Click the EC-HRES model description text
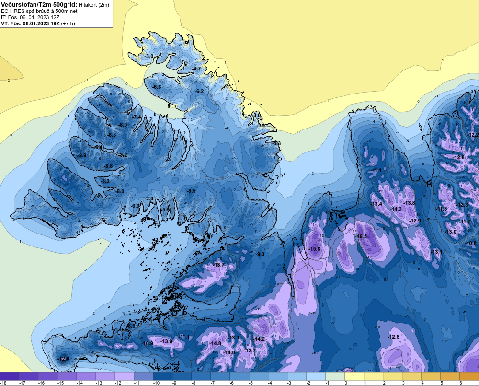Image resolution: width=479 pixels, height=386 pixels. tap(39, 11)
